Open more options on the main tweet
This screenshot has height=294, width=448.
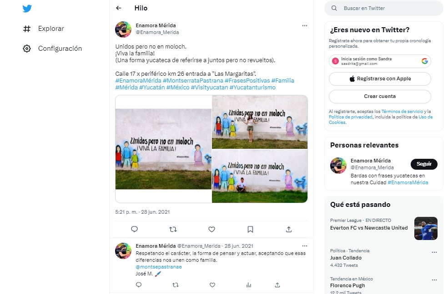[305, 26]
